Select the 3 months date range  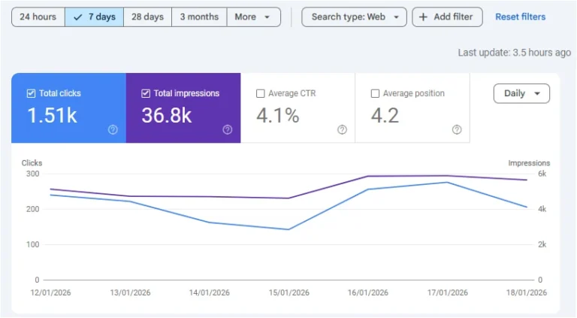click(x=199, y=17)
